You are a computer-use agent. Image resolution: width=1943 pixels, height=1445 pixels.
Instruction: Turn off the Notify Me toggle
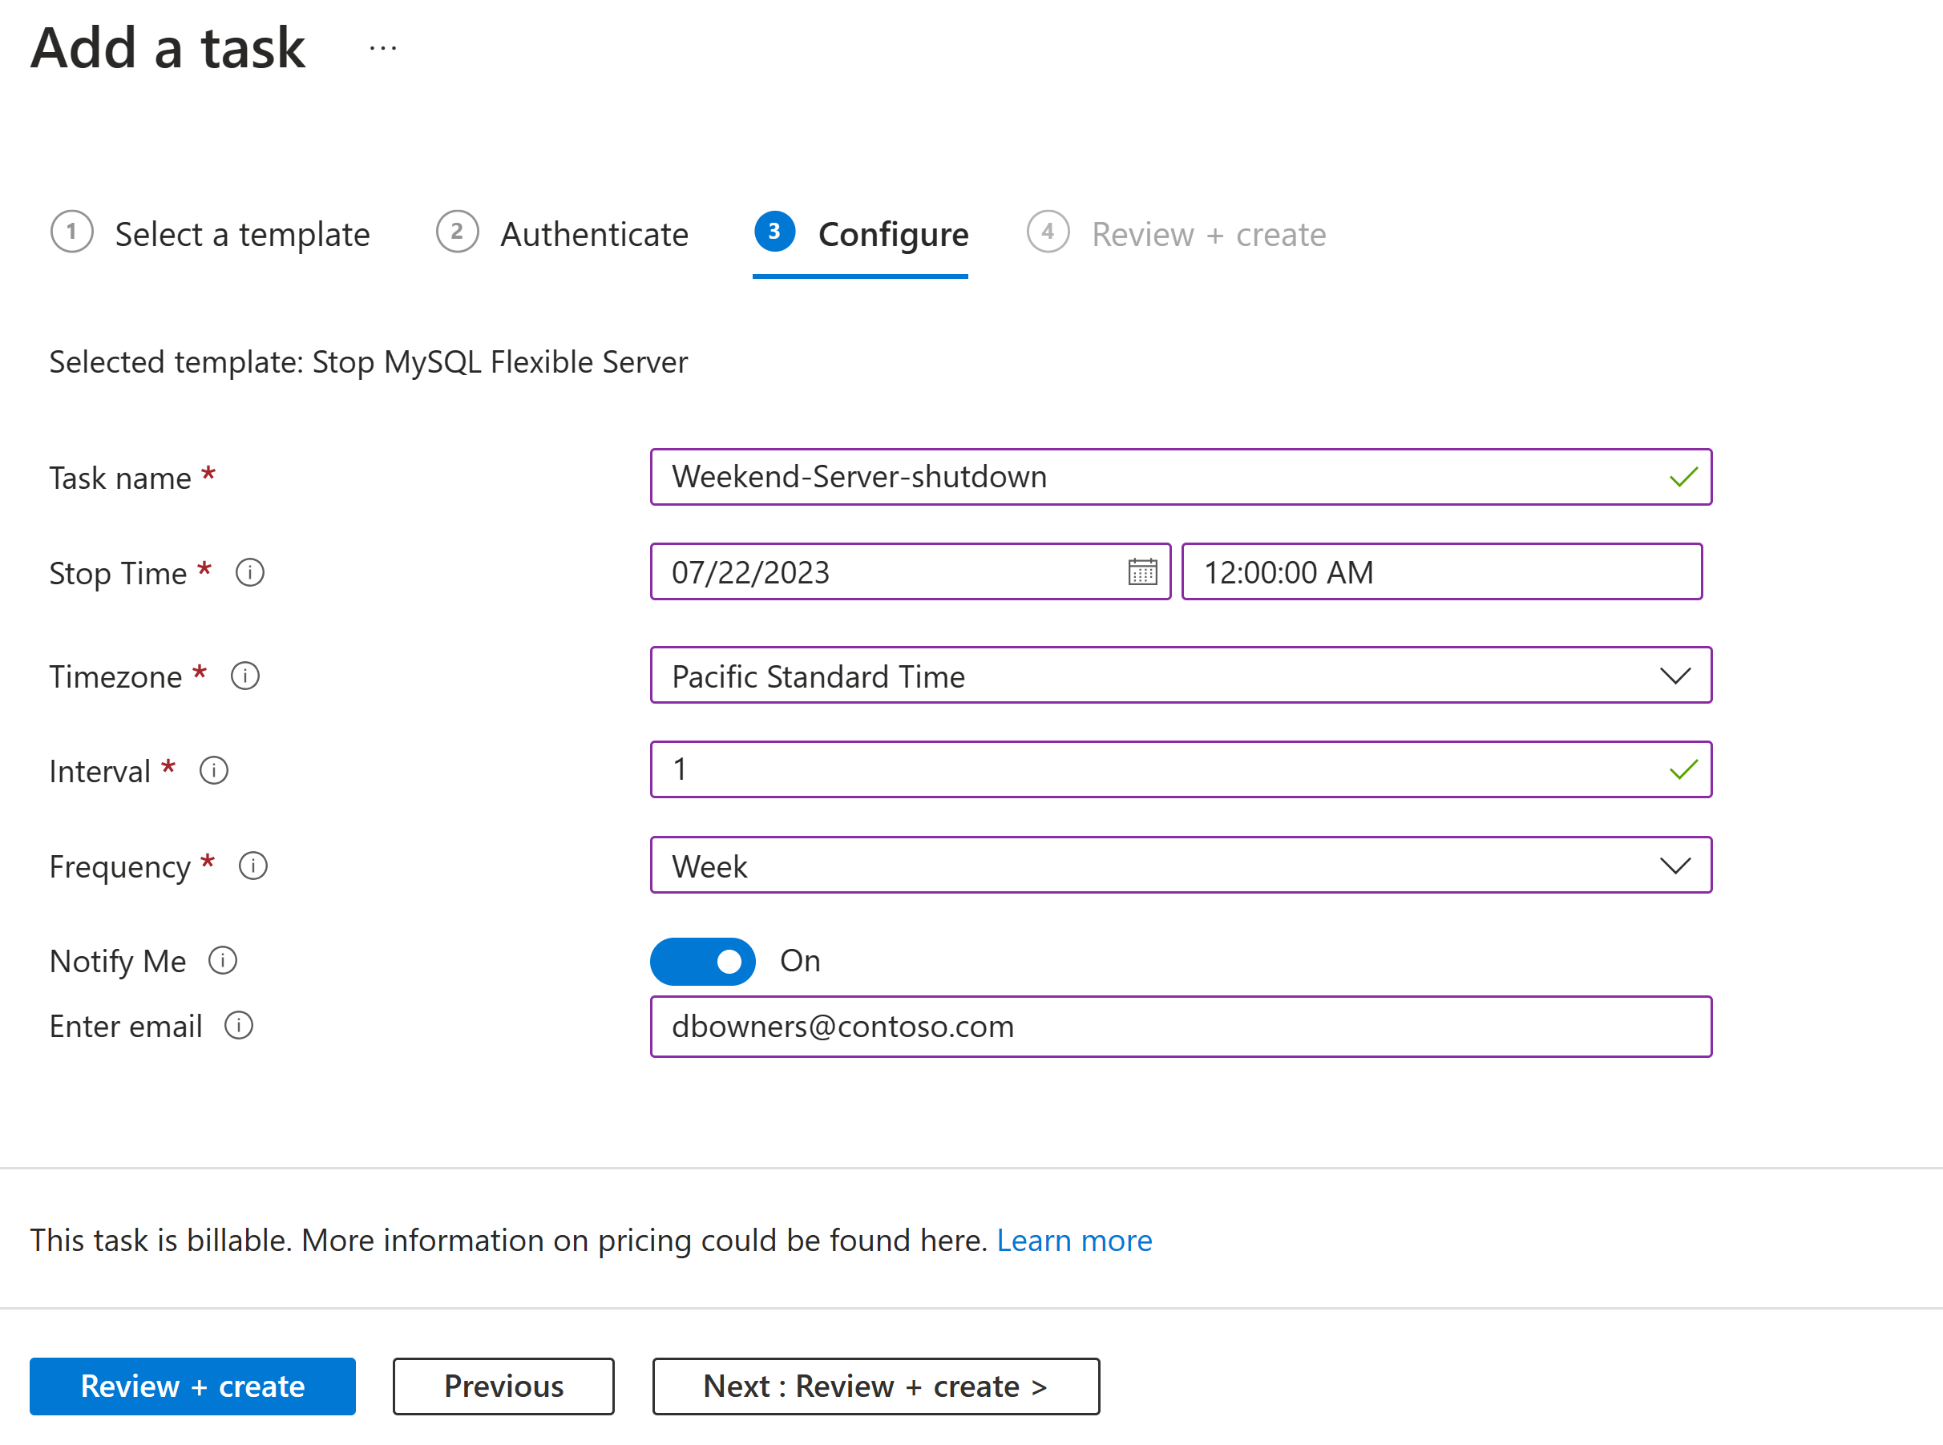pos(701,960)
